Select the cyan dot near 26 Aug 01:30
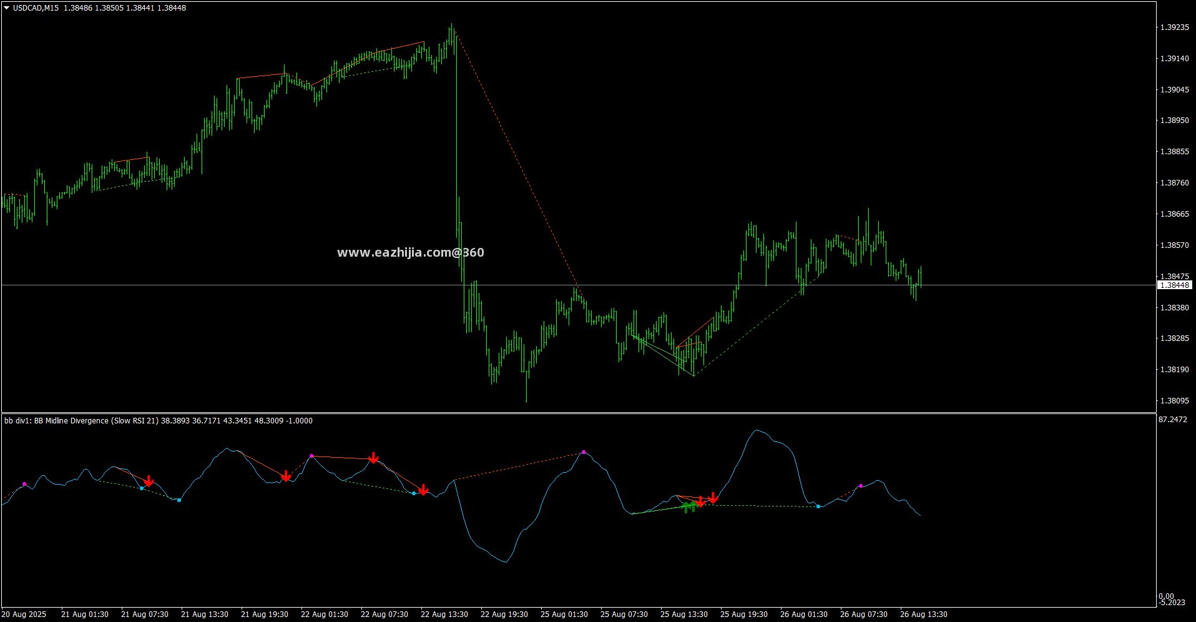Image resolution: width=1196 pixels, height=622 pixels. [x=818, y=506]
